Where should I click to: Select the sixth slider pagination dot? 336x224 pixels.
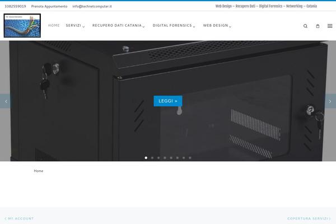[178, 158]
